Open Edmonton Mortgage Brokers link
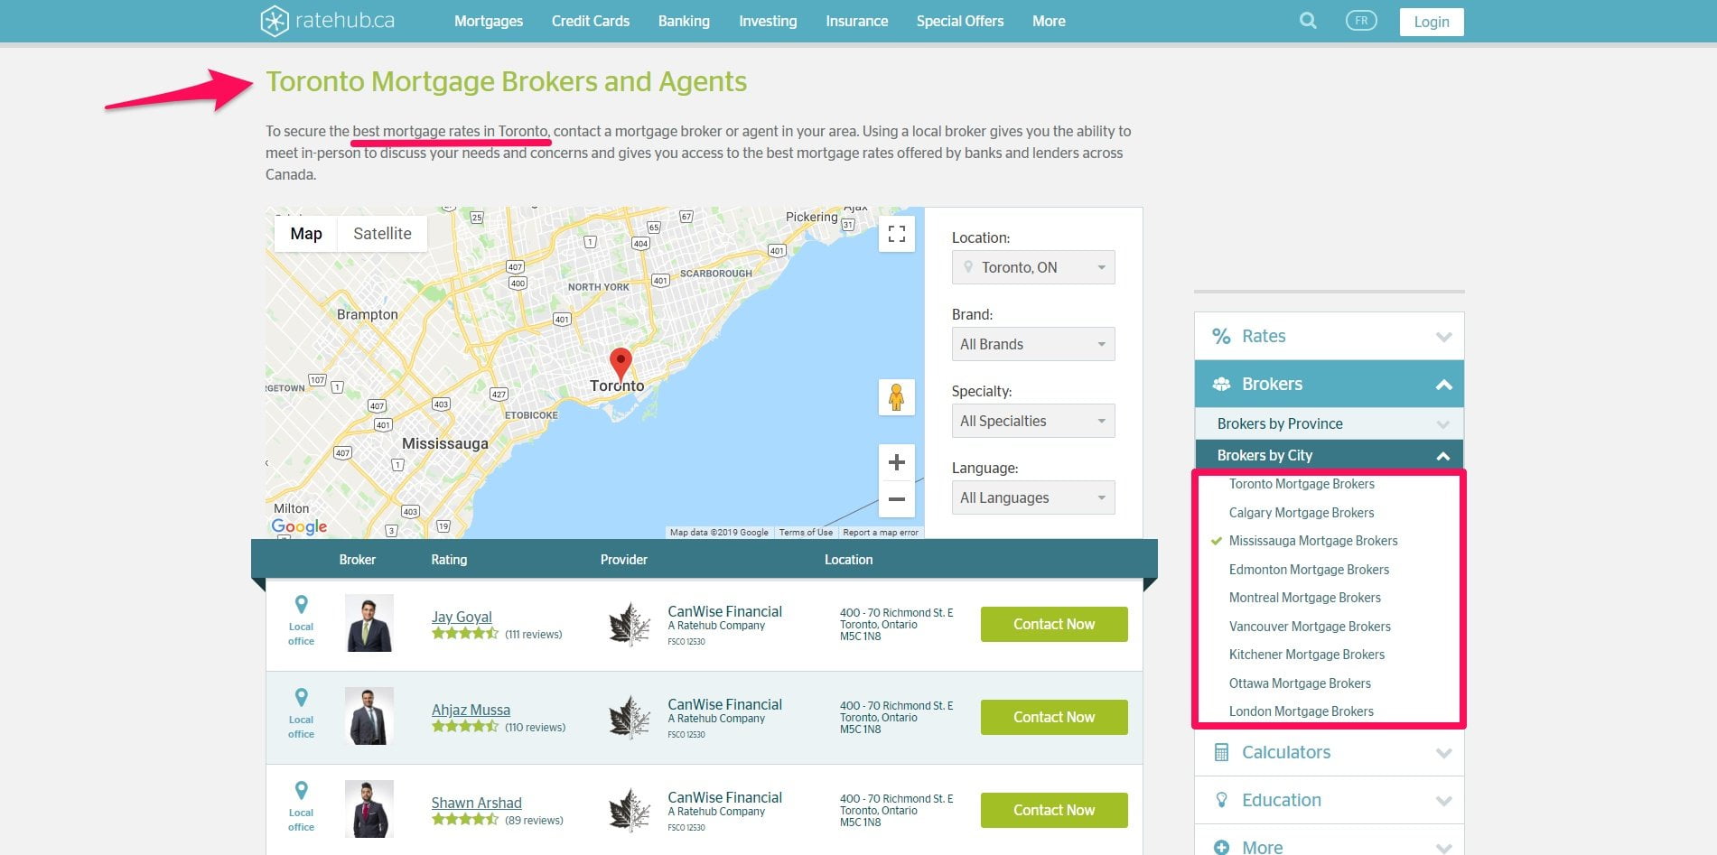 pos(1309,570)
